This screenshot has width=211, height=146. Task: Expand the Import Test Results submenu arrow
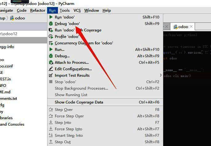(160, 75)
